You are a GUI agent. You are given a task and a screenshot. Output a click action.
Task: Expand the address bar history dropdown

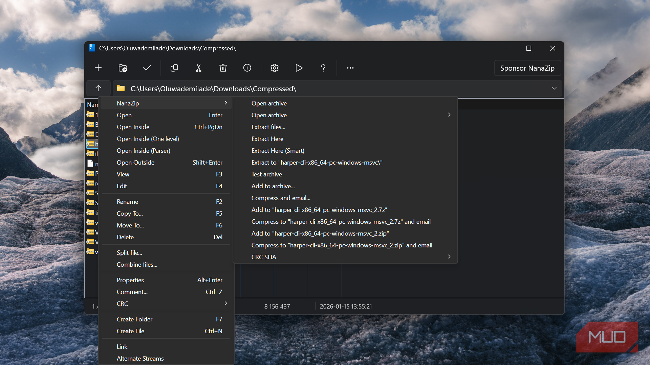click(x=554, y=88)
